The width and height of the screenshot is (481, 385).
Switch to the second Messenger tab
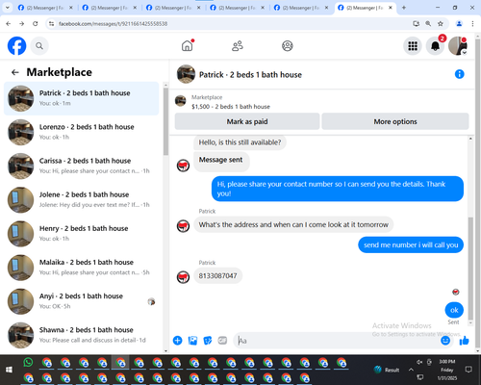(x=109, y=8)
